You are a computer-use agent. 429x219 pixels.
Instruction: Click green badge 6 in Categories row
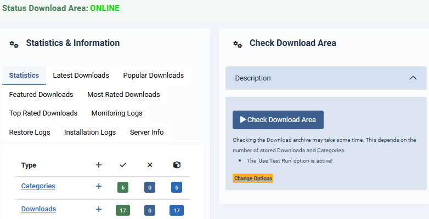coord(123,187)
